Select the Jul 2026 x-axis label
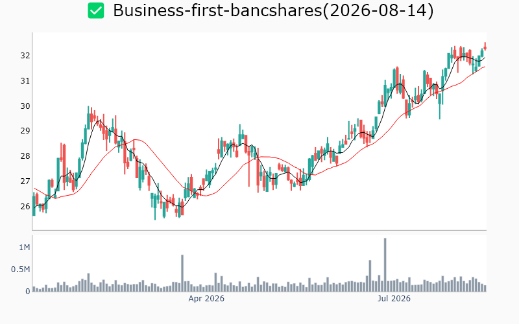519x324 pixels. point(394,299)
